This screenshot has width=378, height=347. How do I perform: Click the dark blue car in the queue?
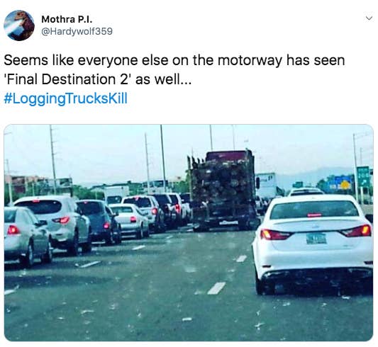tap(99, 222)
